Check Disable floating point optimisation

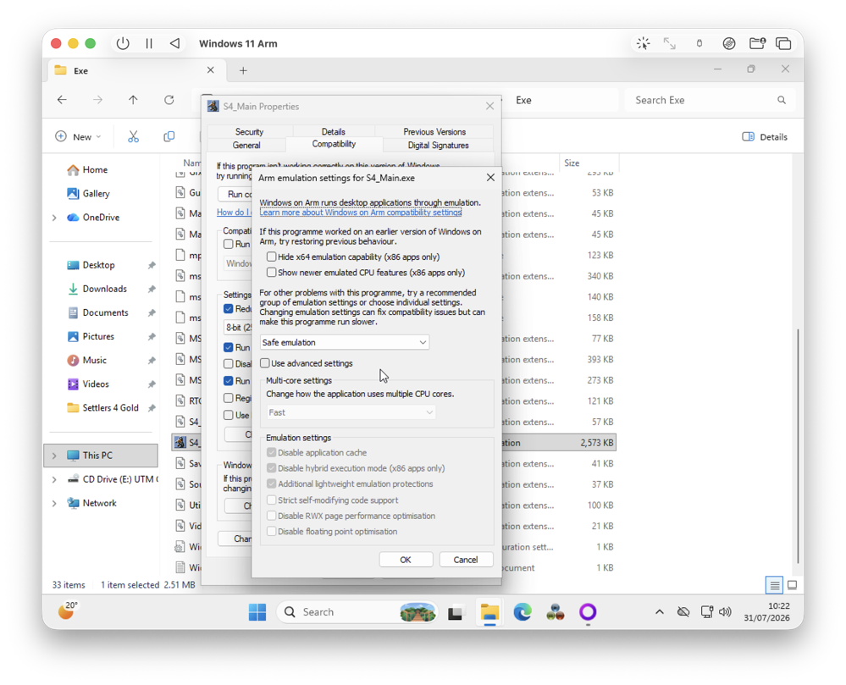pos(271,531)
